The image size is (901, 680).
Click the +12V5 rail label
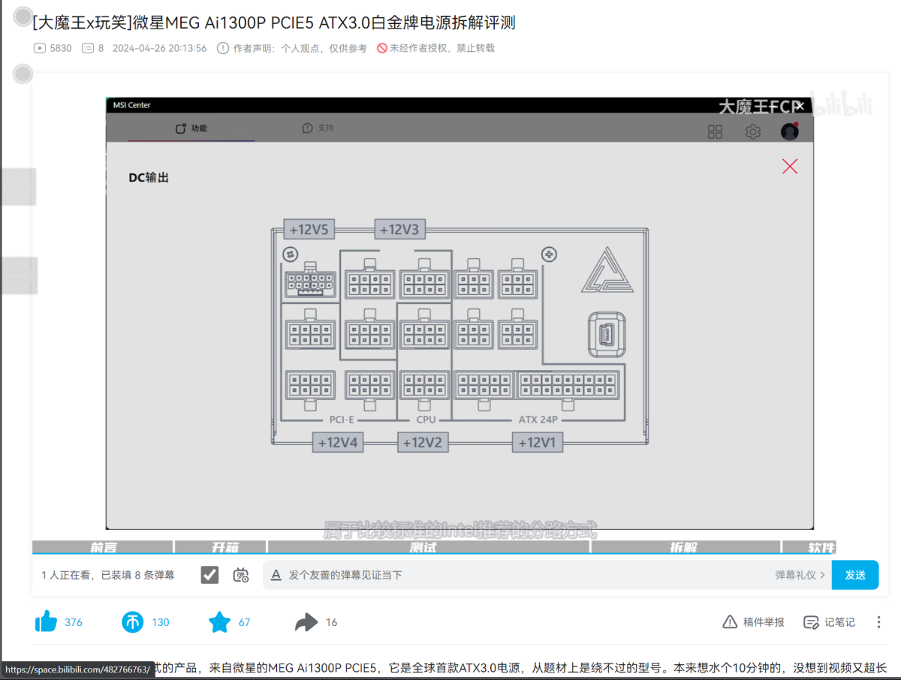coord(309,230)
